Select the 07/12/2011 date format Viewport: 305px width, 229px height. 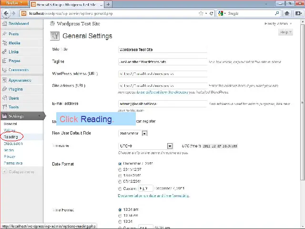pyautogui.click(x=120, y=182)
